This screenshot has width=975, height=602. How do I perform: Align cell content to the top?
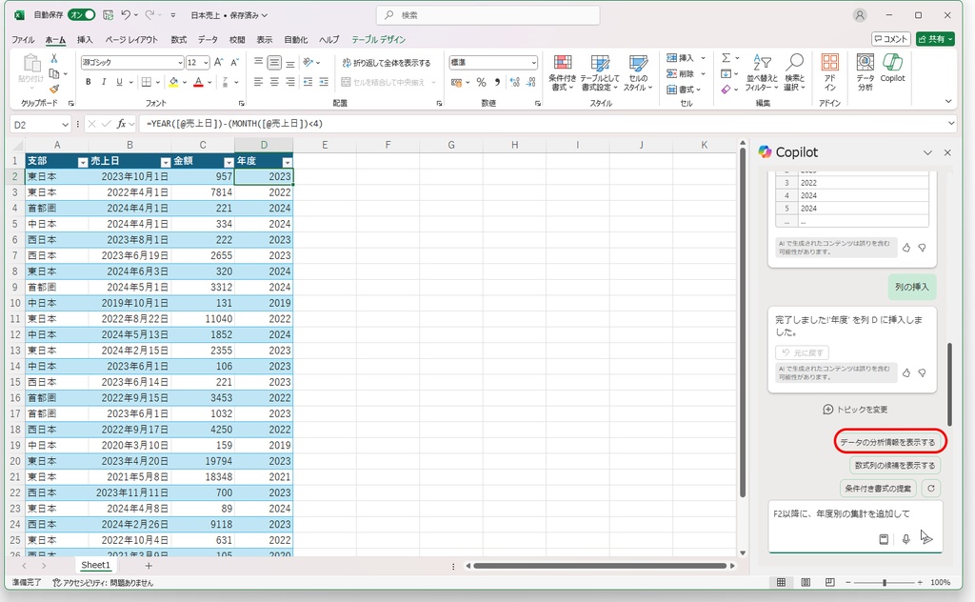pyautogui.click(x=259, y=62)
